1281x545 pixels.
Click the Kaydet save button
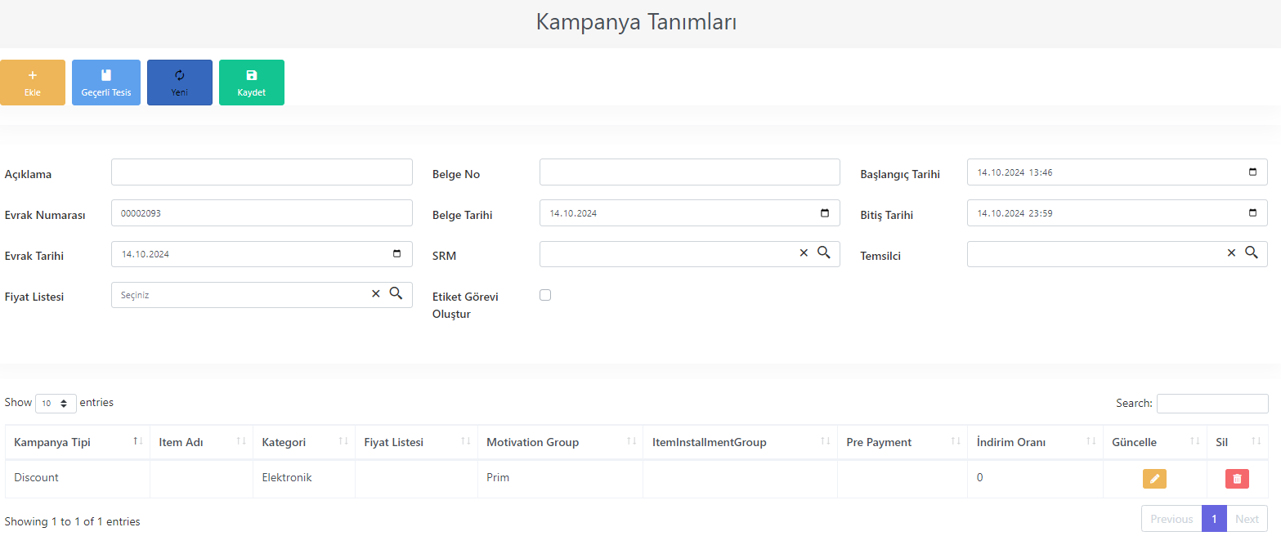[x=252, y=83]
